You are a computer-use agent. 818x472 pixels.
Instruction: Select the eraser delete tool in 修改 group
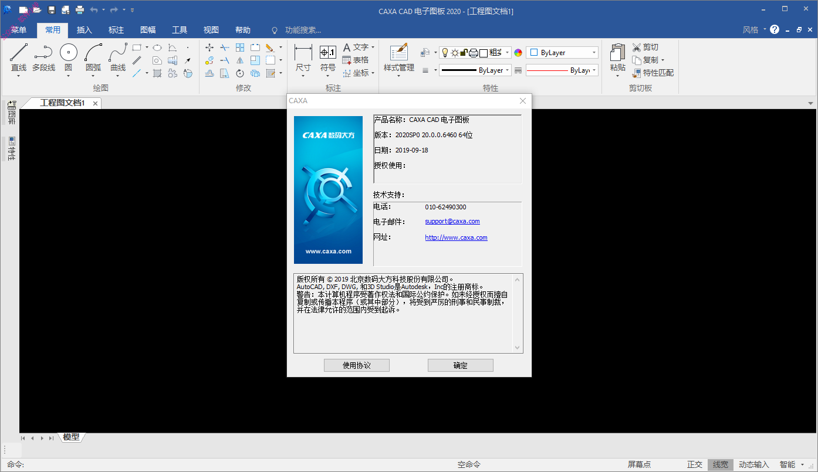pyautogui.click(x=270, y=47)
